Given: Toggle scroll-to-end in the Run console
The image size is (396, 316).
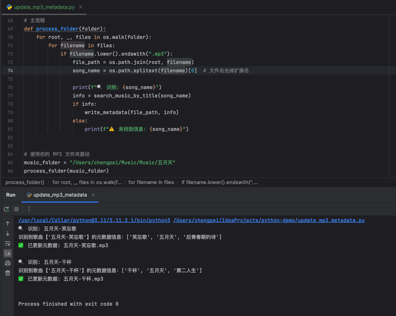Looking at the screenshot, I should tap(8, 253).
